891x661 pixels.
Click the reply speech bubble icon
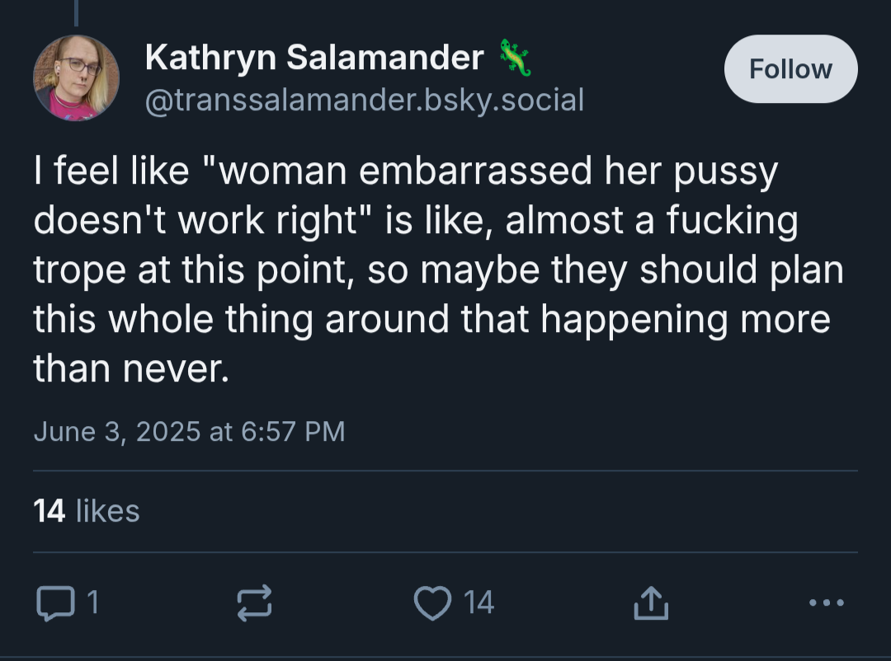click(x=55, y=602)
